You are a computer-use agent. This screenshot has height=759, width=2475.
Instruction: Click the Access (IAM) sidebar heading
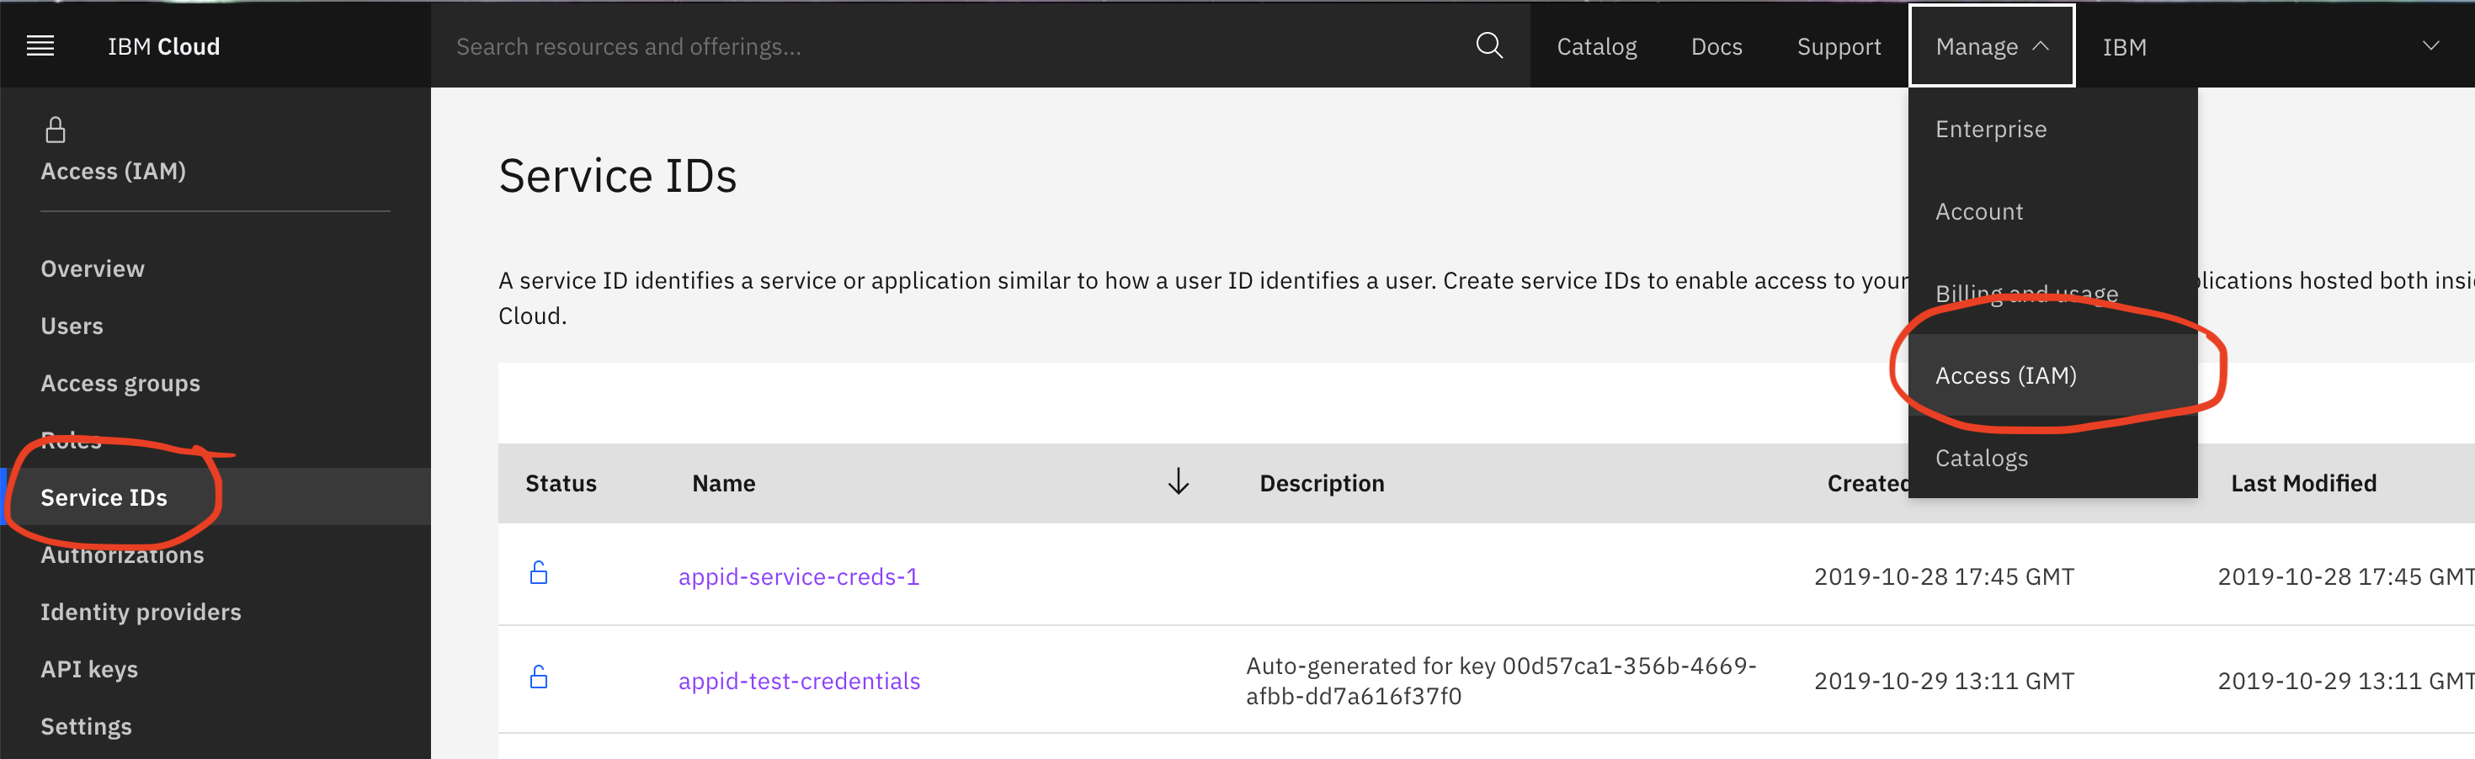114,171
